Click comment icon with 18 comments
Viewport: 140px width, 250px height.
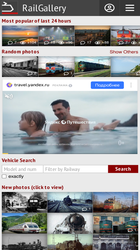click(x=46, y=43)
